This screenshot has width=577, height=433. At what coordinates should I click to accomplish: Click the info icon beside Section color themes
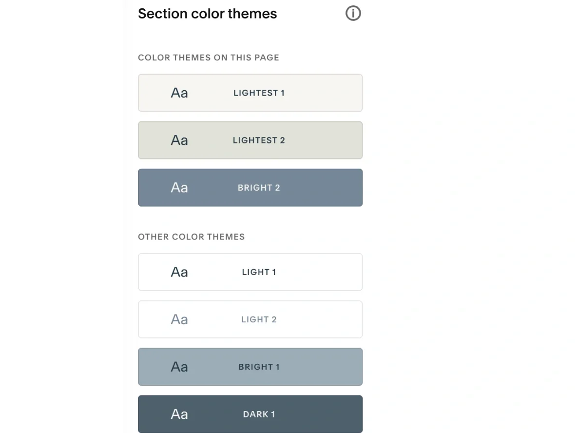(353, 14)
